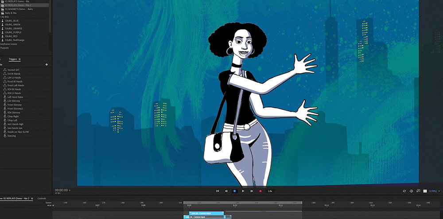
Task: Open the 174% zoom level dropdown
Action: point(433,191)
